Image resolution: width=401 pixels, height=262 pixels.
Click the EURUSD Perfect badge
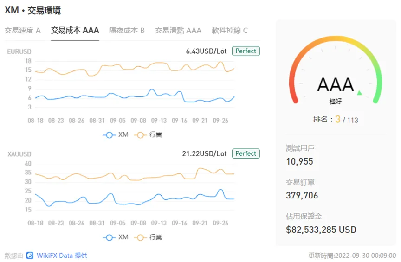[246, 51]
